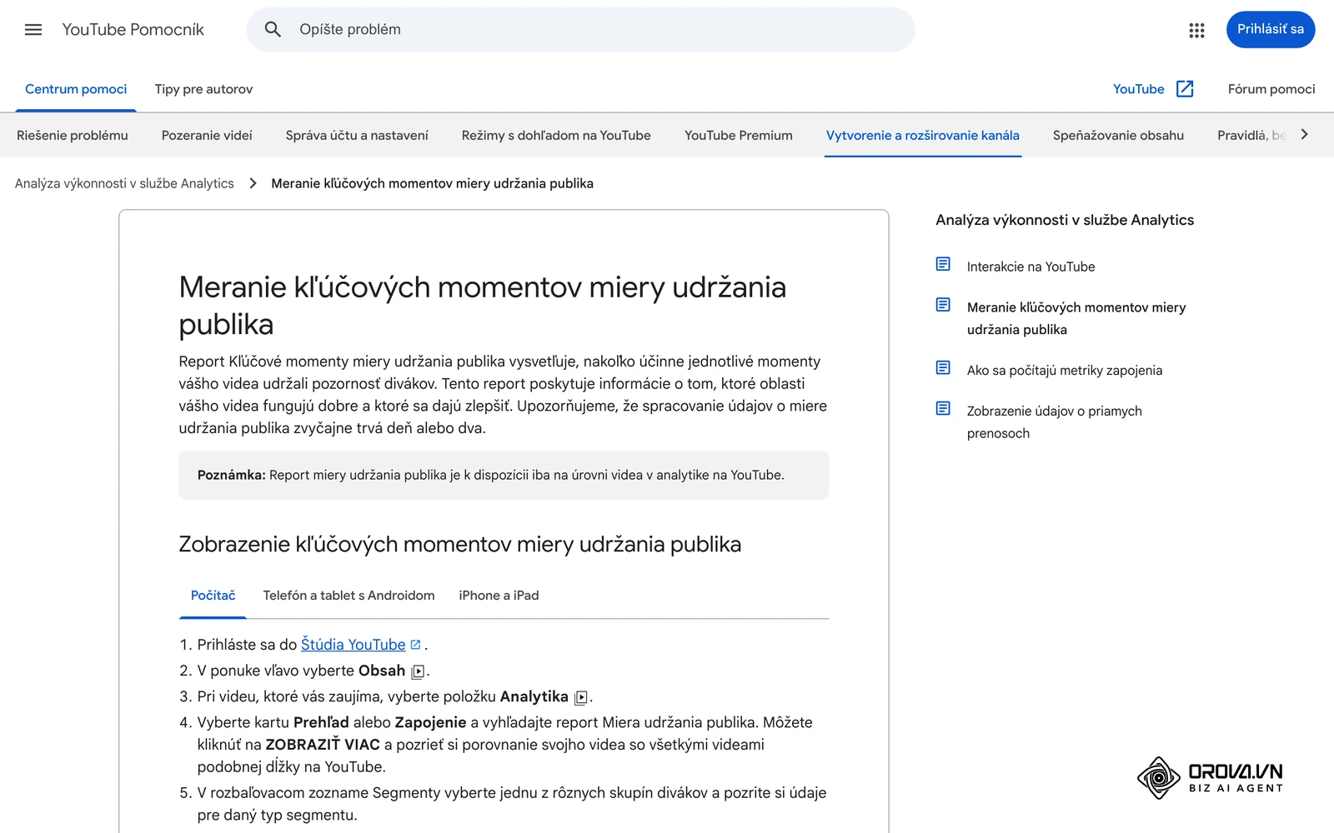The image size is (1334, 833).
Task: Click the article icon beside Ako sa počítajú metriky
Action: [943, 367]
